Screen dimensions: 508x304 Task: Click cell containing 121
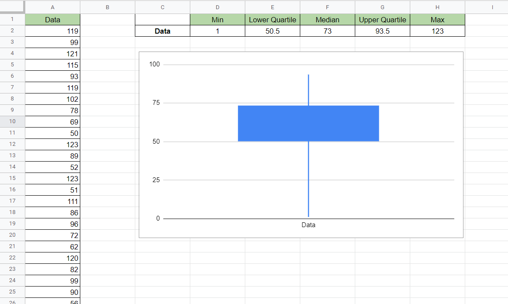click(52, 53)
